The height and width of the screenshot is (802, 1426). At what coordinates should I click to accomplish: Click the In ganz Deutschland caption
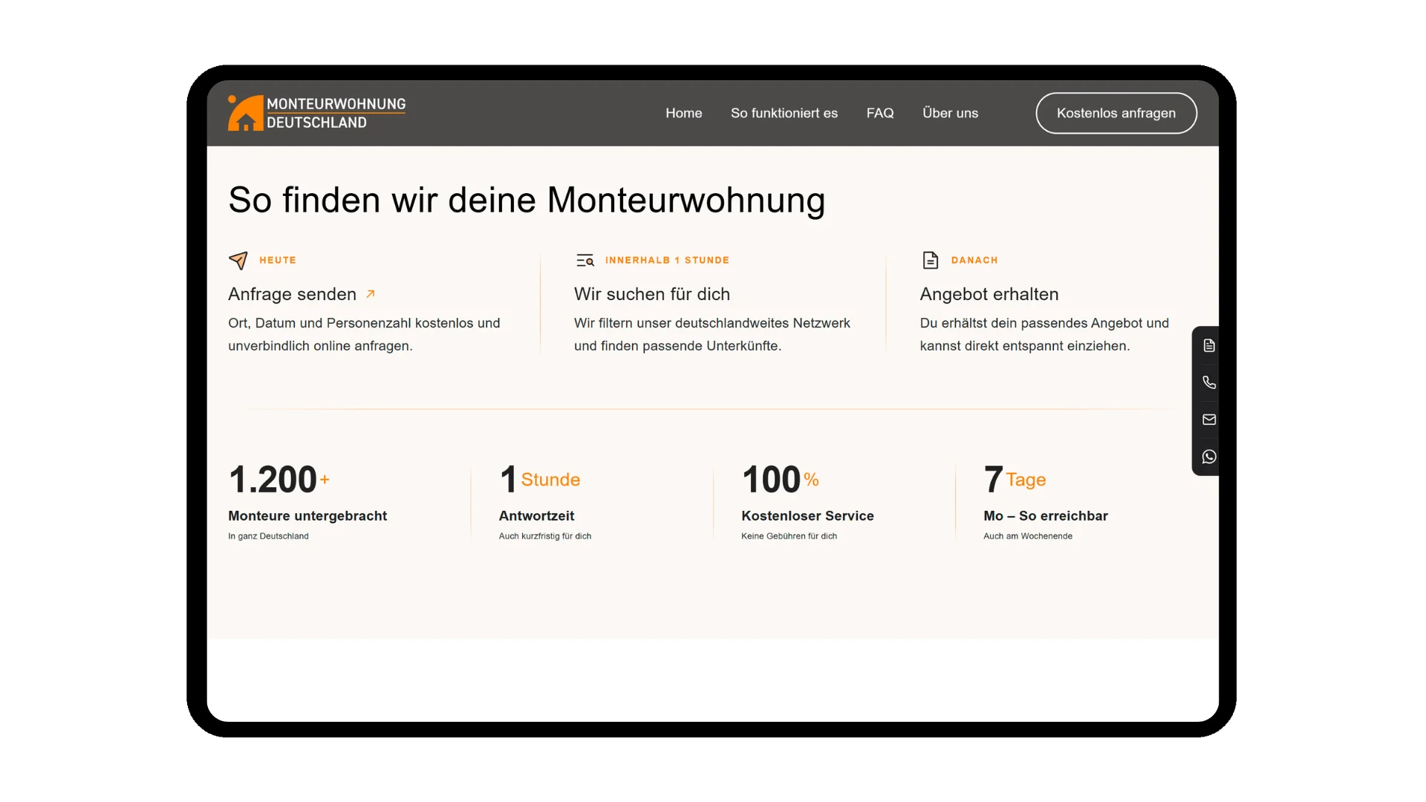click(268, 536)
